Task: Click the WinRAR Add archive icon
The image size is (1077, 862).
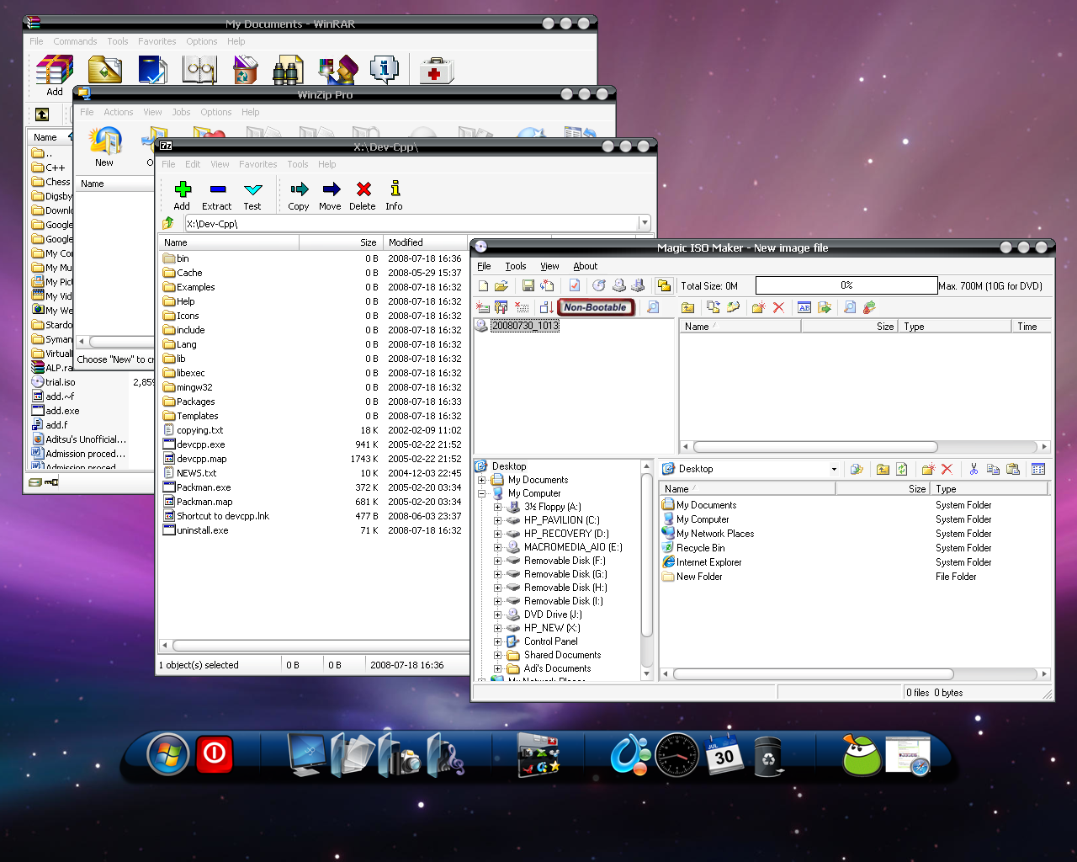Action: [x=55, y=71]
